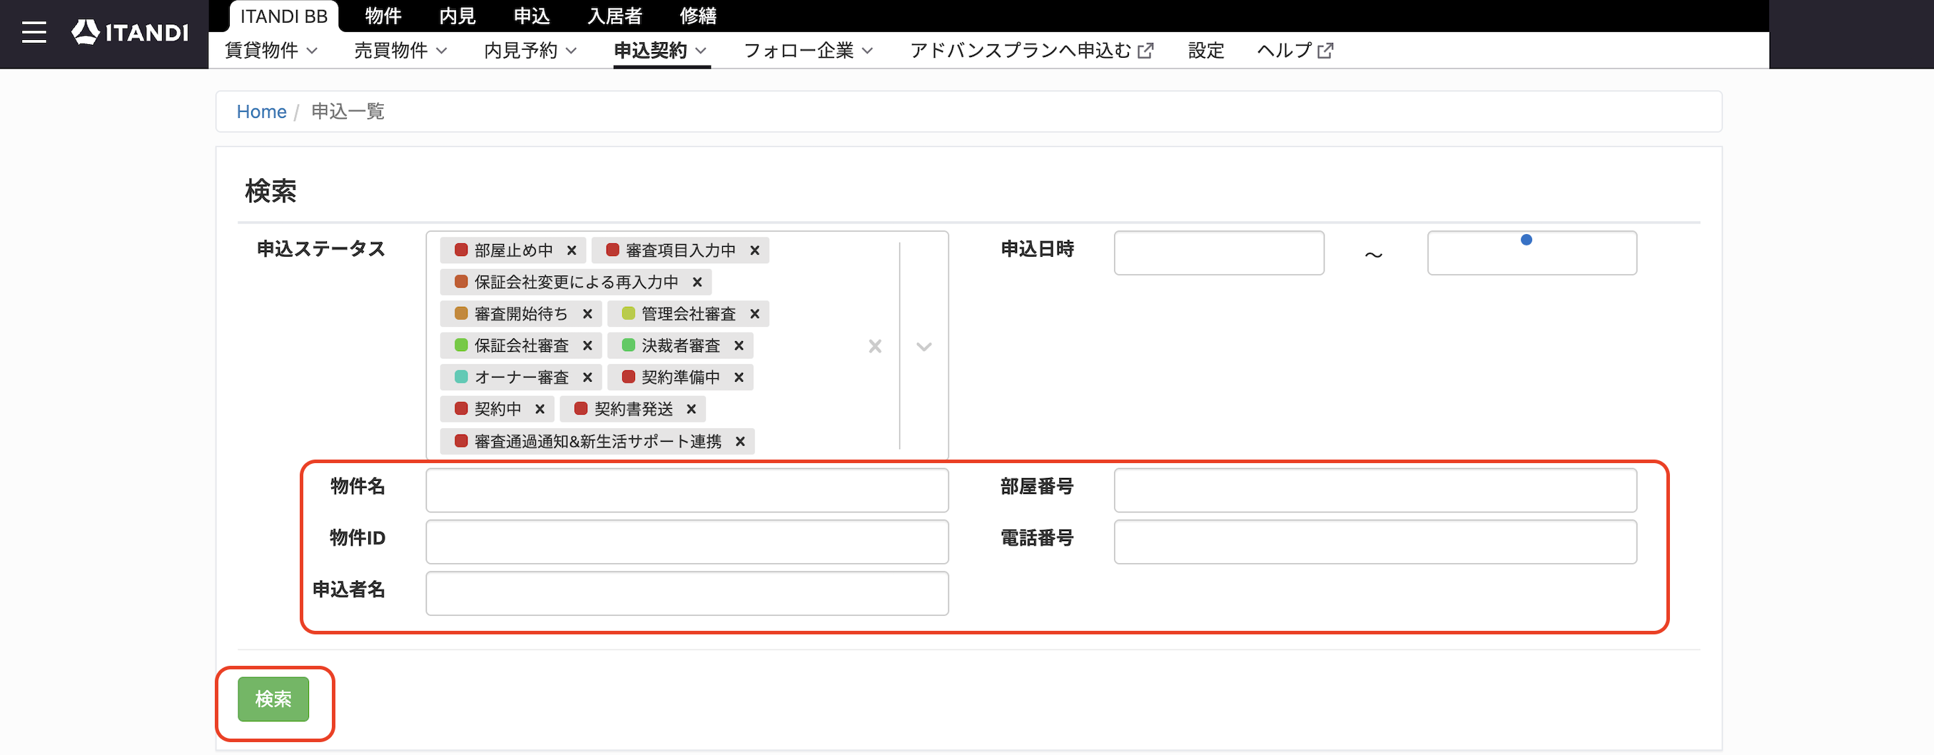The width and height of the screenshot is (1934, 755).
Task: Go to 設定 page
Action: coord(1206,50)
